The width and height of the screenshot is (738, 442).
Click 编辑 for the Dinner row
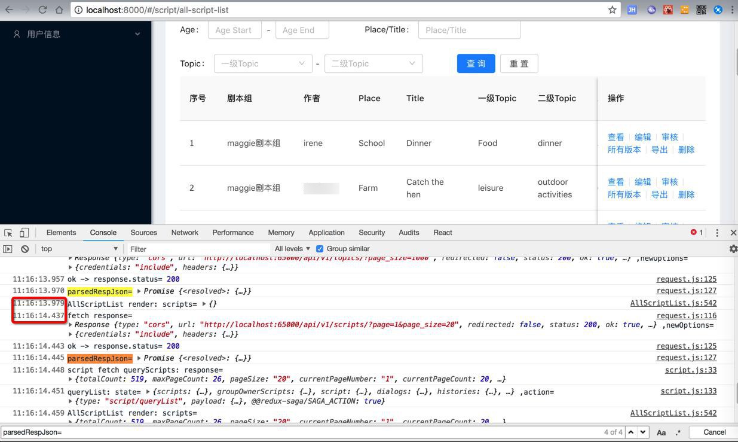642,137
